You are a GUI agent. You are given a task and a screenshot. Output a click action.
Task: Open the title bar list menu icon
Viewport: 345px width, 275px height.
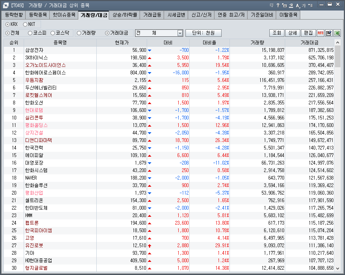(x=310, y=5)
